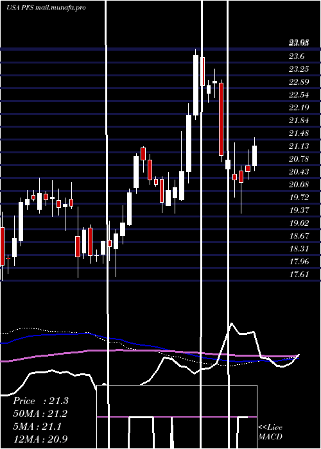This screenshot has width=321, height=449.
Task: Select the 19.02 price axis label
Action: pyautogui.click(x=299, y=223)
